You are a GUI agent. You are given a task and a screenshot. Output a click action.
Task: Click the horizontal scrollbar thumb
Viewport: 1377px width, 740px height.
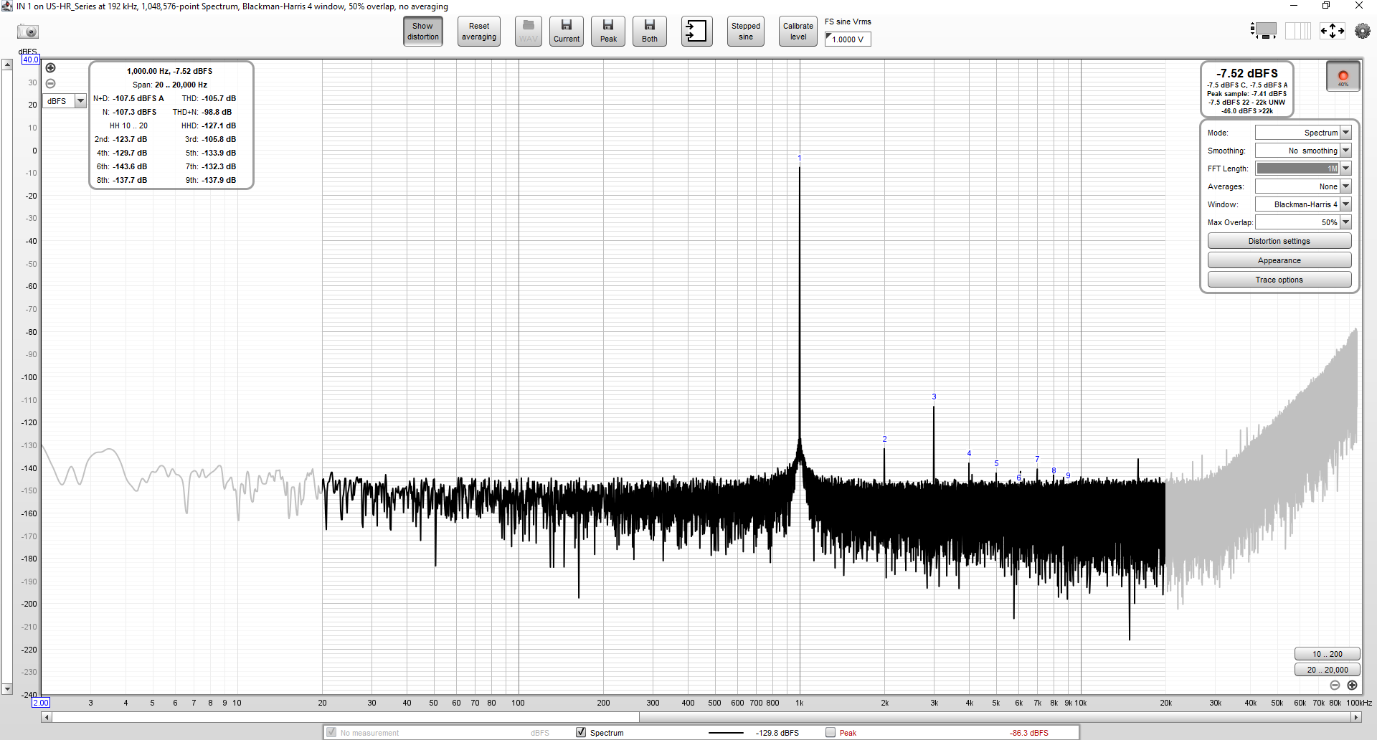(345, 717)
